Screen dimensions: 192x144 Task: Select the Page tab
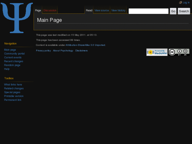(38, 10)
